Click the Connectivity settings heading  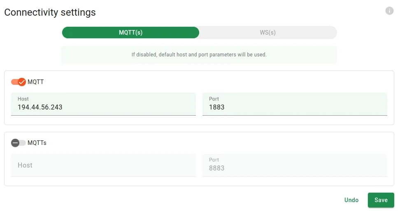pyautogui.click(x=50, y=12)
